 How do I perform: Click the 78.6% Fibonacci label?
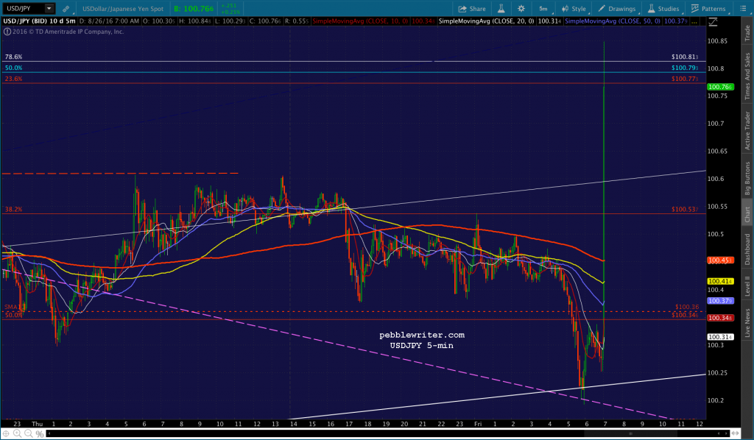pyautogui.click(x=13, y=57)
